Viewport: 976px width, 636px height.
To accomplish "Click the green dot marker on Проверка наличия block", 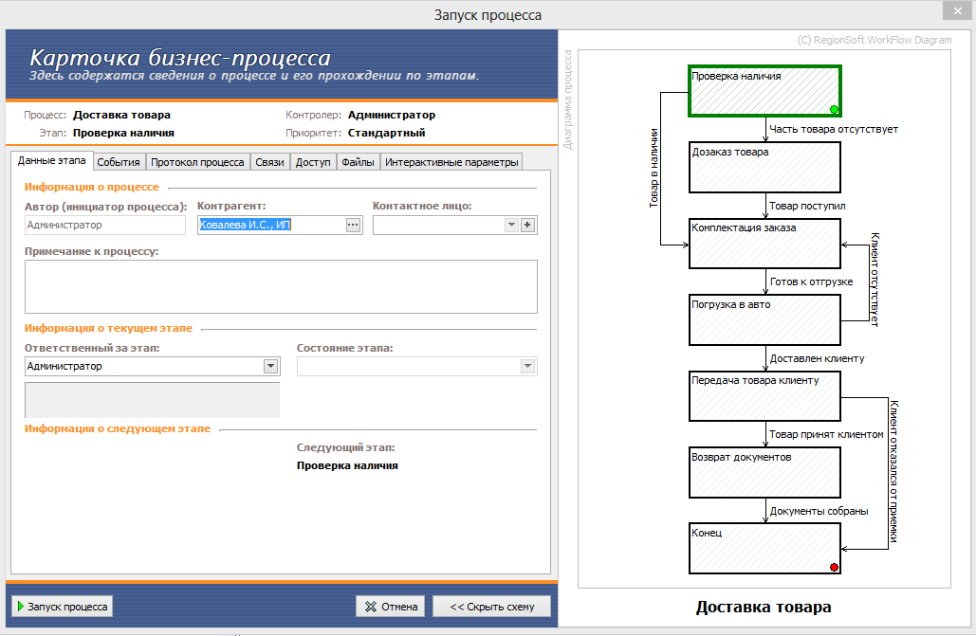I will [835, 110].
